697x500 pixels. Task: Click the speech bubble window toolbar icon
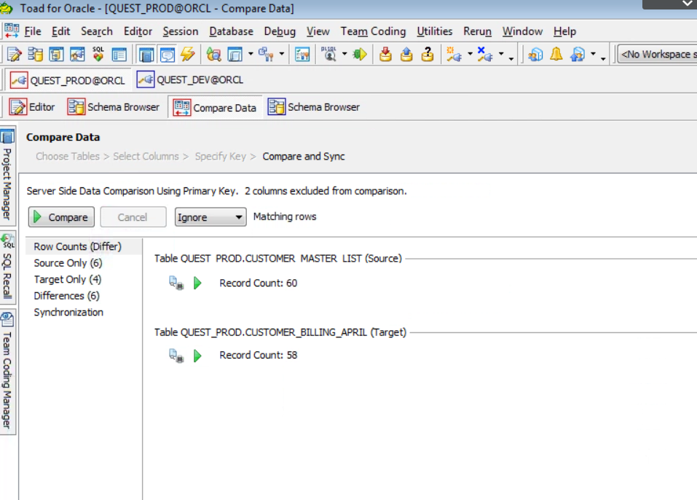point(167,55)
